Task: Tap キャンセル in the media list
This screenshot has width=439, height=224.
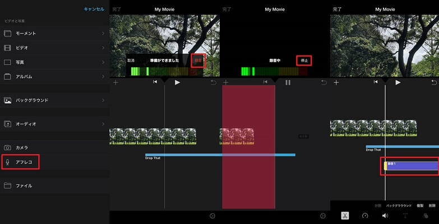Action: pos(94,9)
